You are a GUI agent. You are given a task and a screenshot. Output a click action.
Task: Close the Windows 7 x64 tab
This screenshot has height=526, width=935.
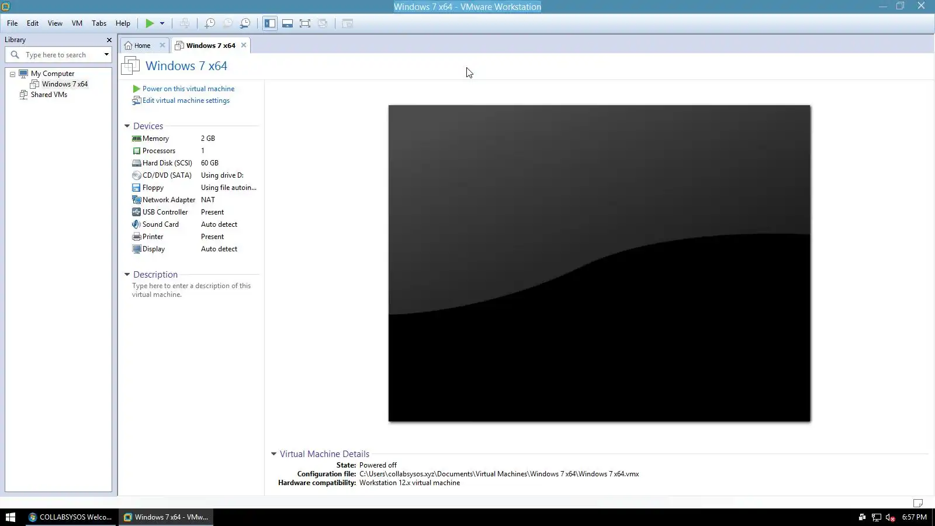pyautogui.click(x=244, y=45)
